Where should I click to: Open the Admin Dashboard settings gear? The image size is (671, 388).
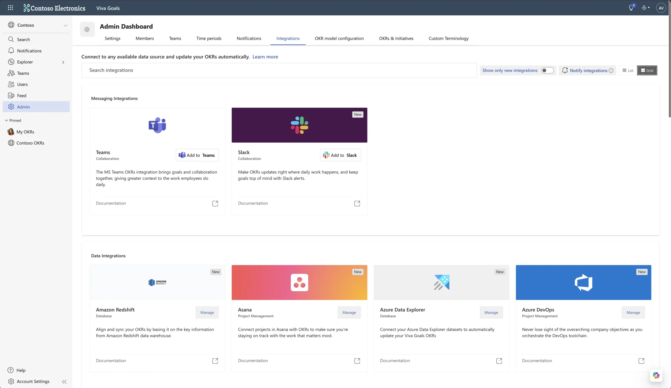(87, 29)
